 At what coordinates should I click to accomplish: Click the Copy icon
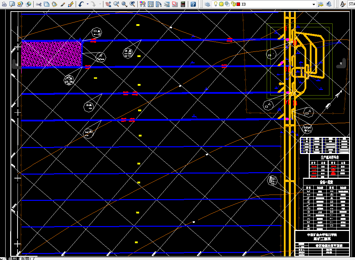pos(47,4)
